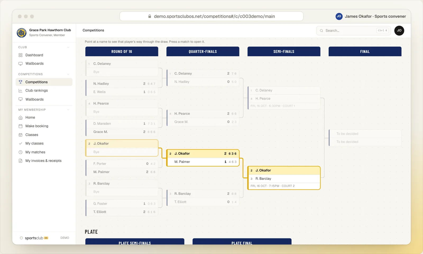Select the My classes checkmark icon
The height and width of the screenshot is (254, 423).
pos(20,143)
